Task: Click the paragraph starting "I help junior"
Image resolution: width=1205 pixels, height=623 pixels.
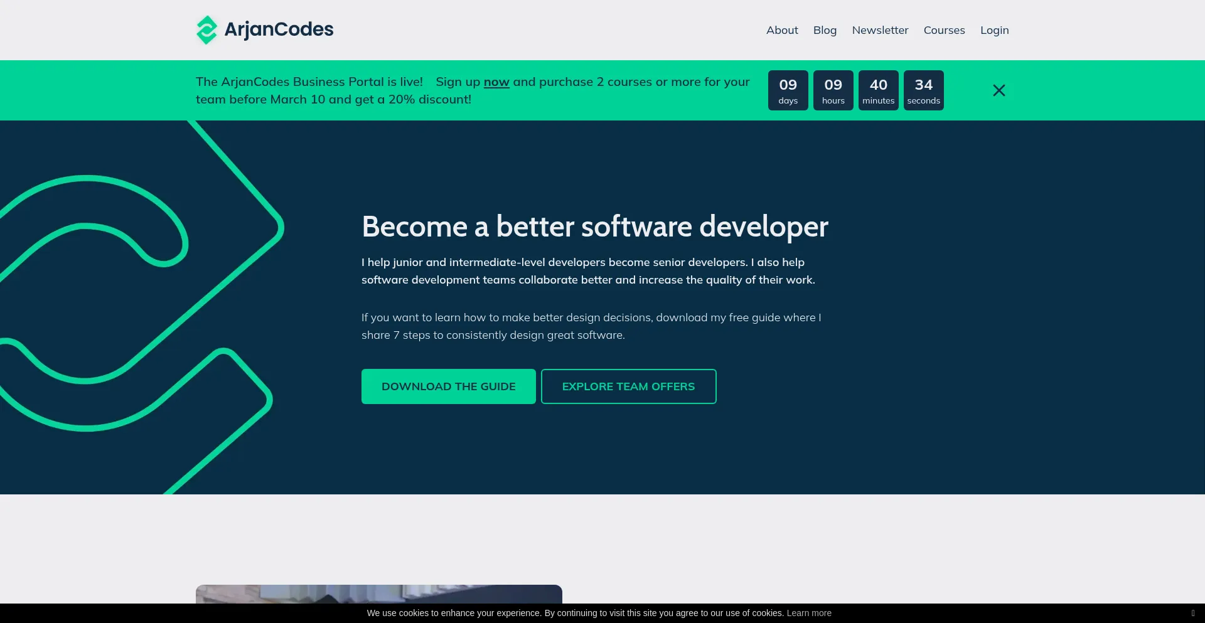Action: click(588, 271)
